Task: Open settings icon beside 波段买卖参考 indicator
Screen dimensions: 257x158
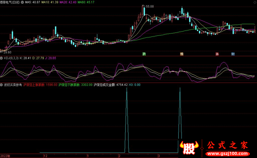Action: [1, 85]
